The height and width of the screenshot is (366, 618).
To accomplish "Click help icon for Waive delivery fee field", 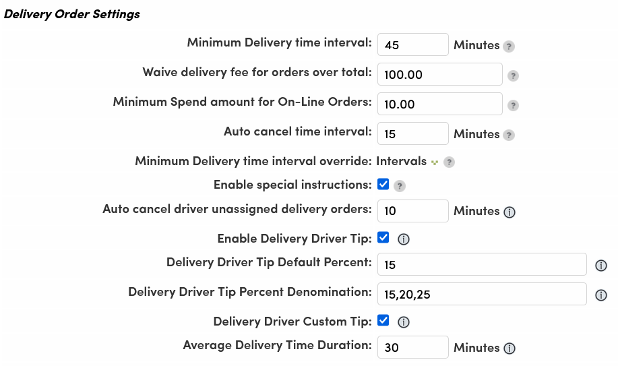I will tap(513, 75).
